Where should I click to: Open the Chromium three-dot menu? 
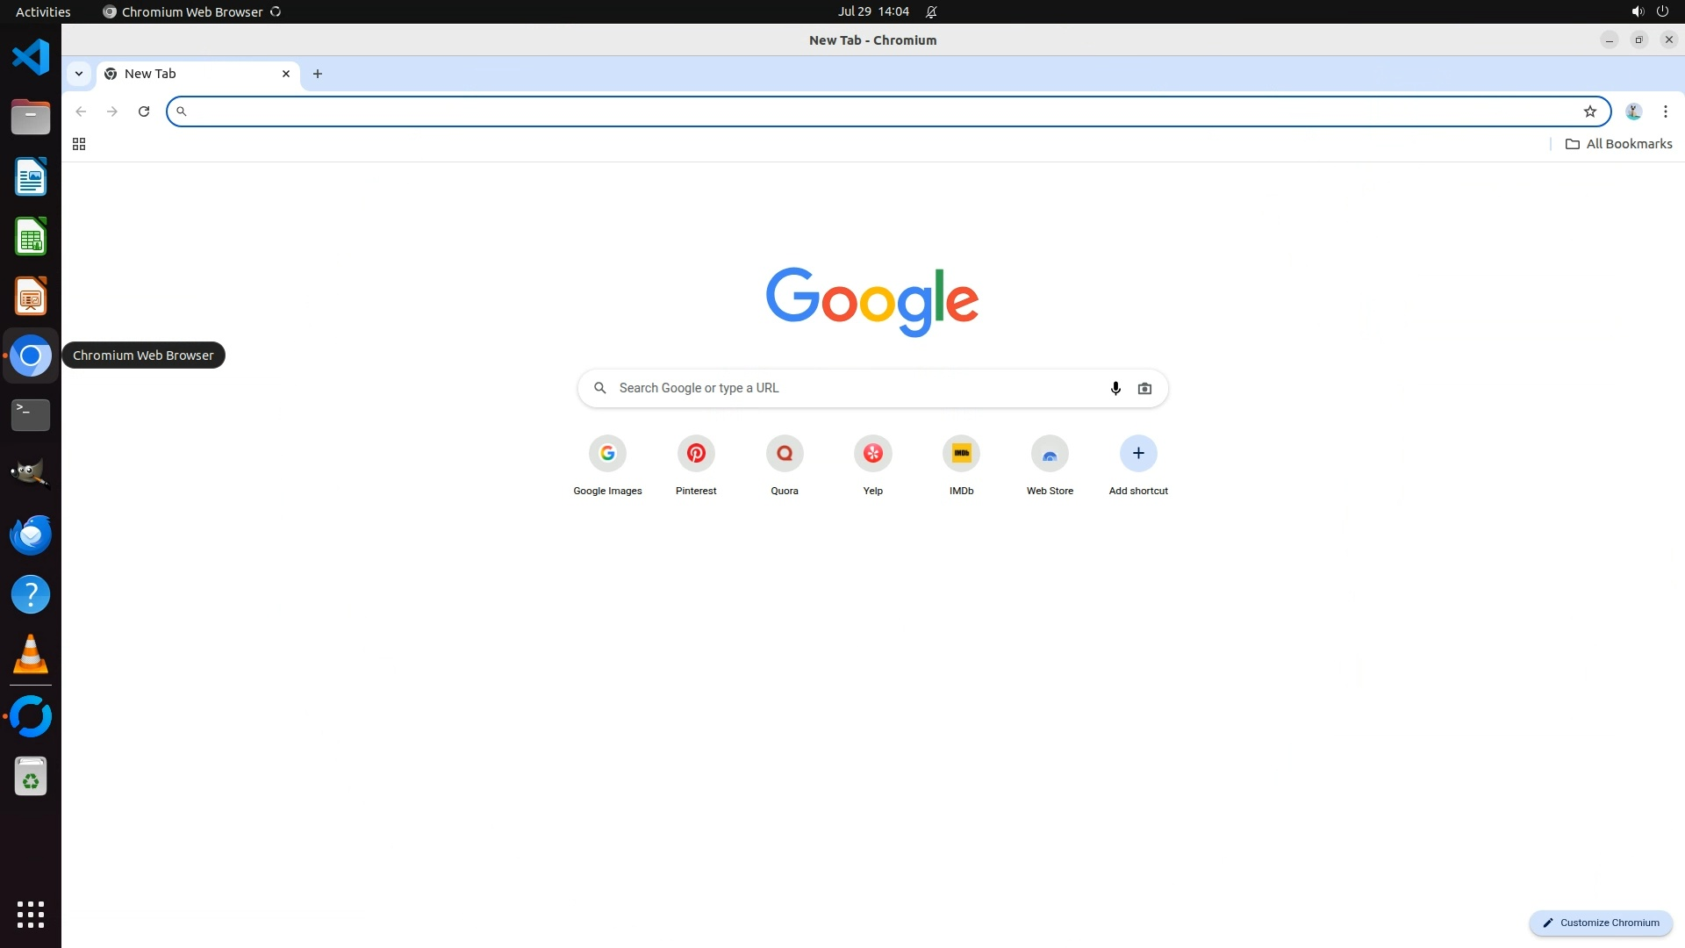(1665, 111)
